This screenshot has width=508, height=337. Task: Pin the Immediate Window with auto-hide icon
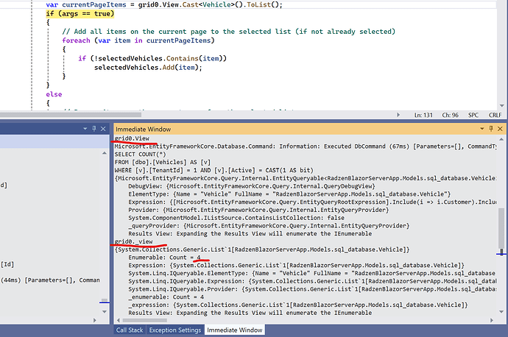click(x=491, y=129)
